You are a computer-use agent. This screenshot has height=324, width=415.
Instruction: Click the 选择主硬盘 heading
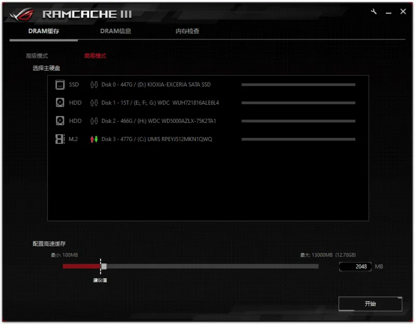pos(46,68)
